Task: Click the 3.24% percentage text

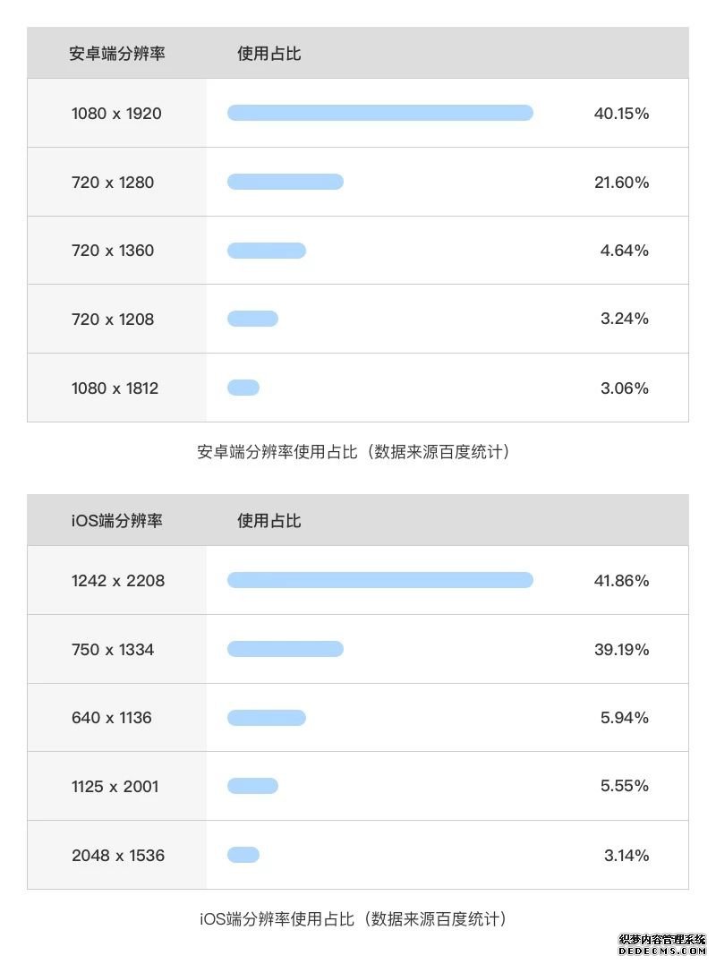Action: (x=625, y=319)
